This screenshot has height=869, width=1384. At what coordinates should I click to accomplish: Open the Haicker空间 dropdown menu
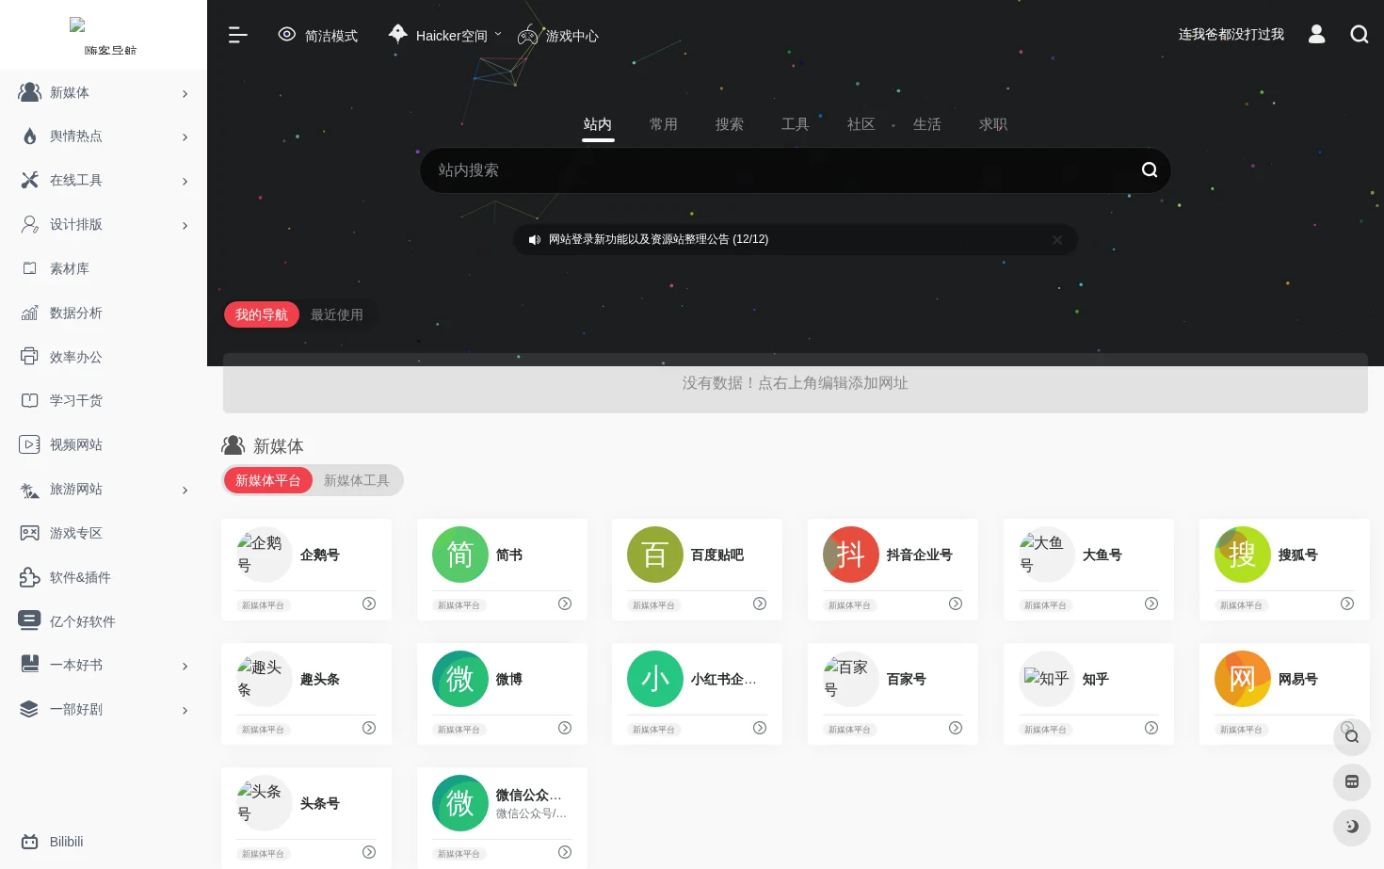(445, 35)
